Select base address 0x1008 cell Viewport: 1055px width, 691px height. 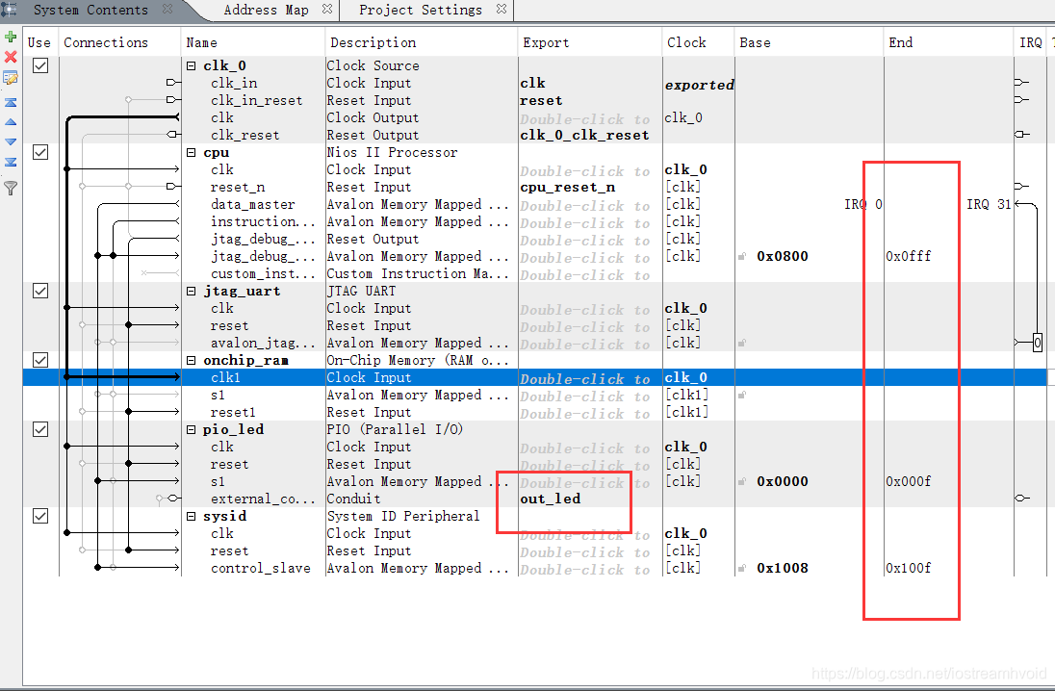point(783,569)
